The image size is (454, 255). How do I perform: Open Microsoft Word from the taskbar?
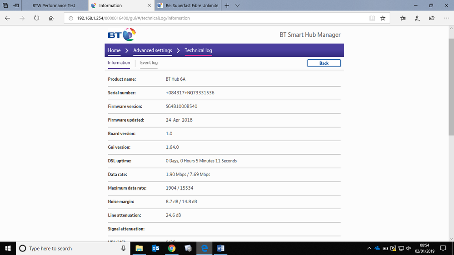click(x=221, y=248)
